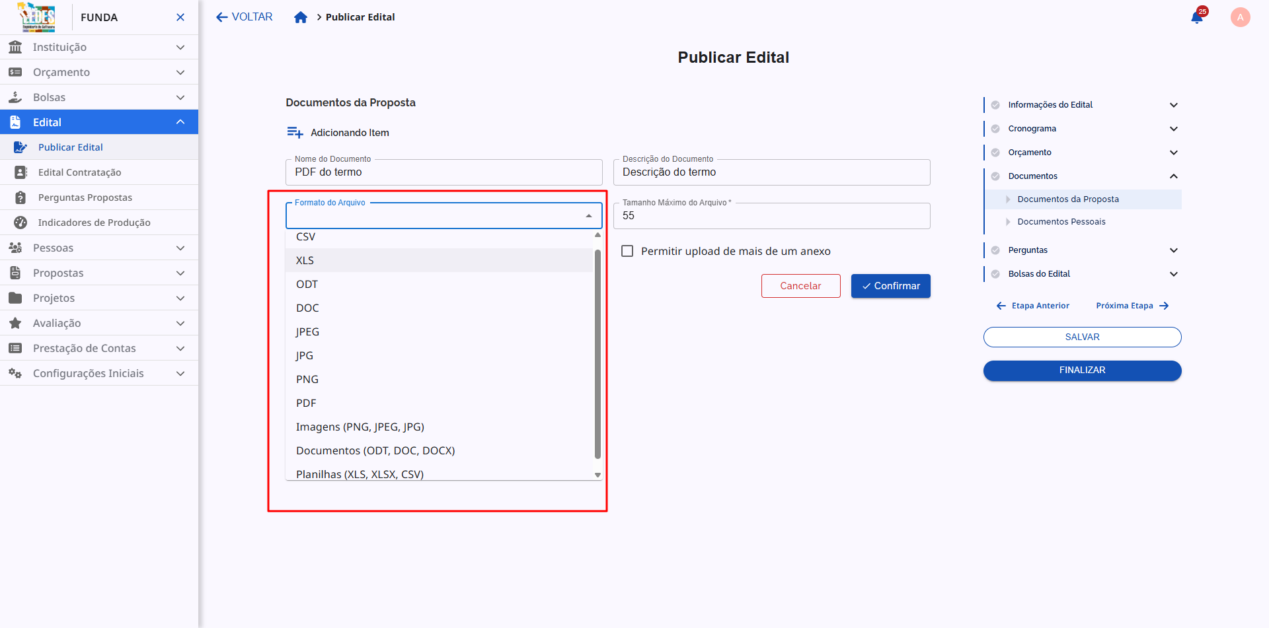Click the Cronograma step status circle

995,129
